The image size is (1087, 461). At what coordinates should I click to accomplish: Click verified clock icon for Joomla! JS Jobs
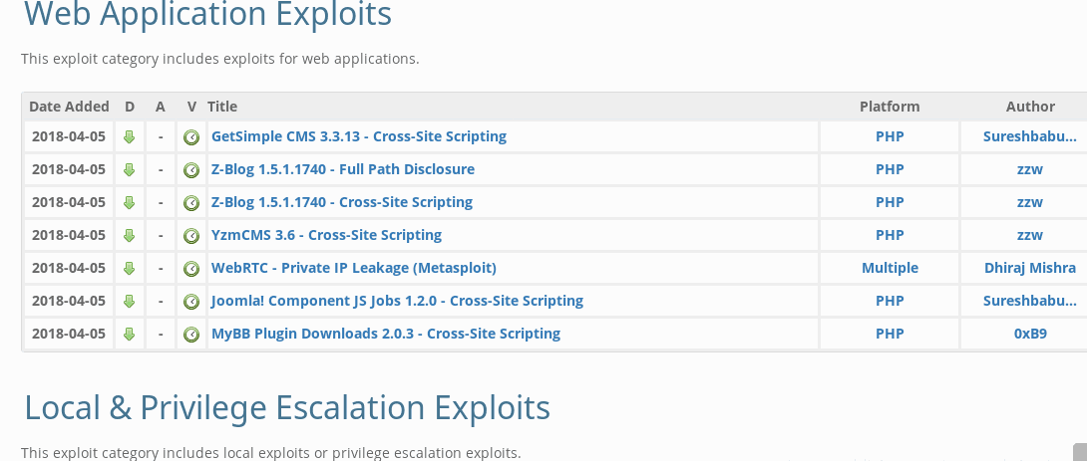pyautogui.click(x=191, y=301)
